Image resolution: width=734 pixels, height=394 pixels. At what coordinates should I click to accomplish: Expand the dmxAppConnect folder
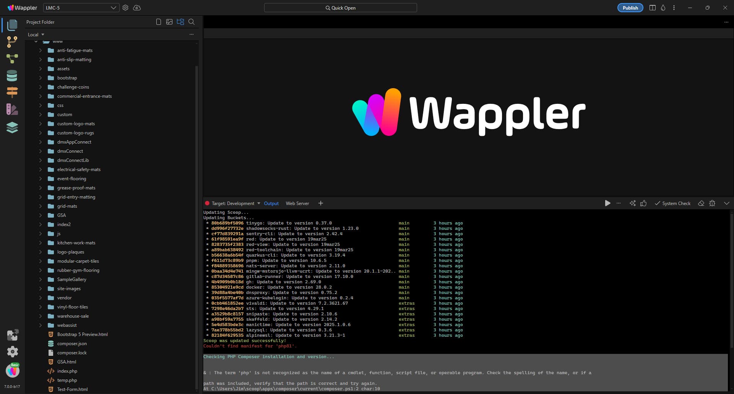click(41, 142)
